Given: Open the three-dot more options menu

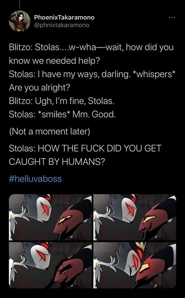Looking at the screenshot, I should pos(172,18).
